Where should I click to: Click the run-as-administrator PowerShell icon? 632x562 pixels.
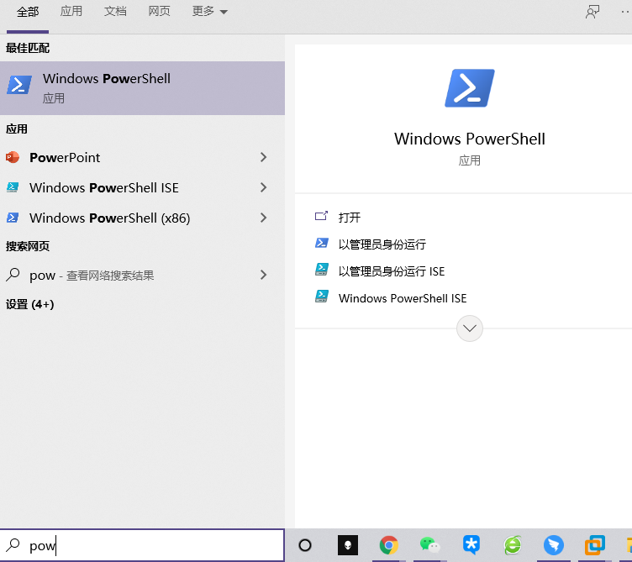[x=321, y=243]
